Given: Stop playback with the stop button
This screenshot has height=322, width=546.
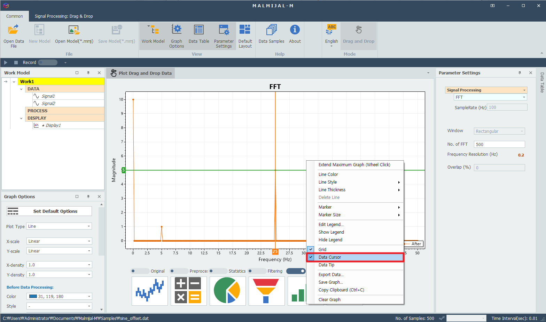Looking at the screenshot, I should point(16,63).
